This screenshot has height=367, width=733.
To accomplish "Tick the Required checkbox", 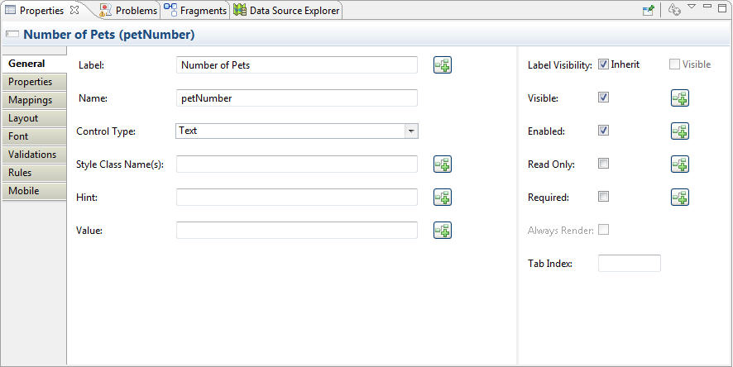I will (x=604, y=197).
